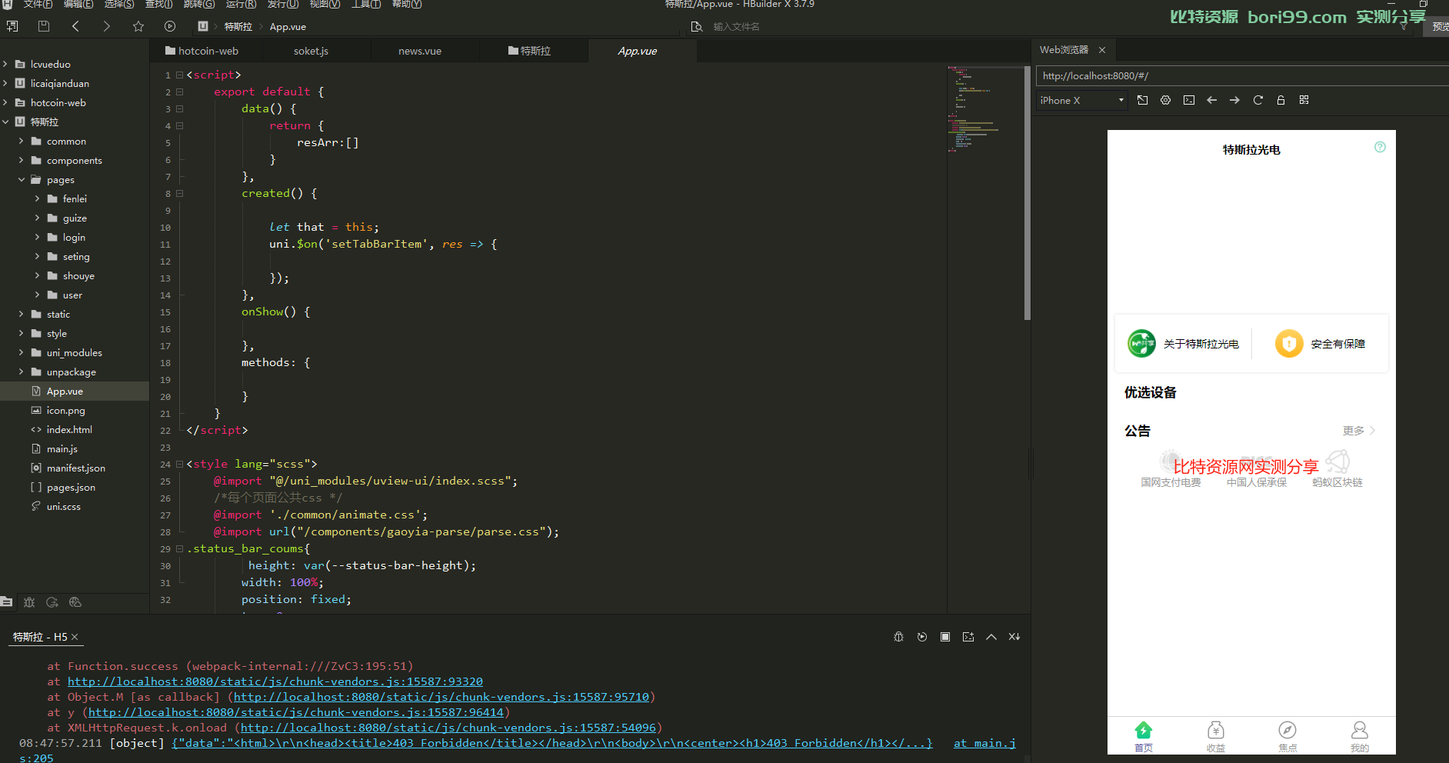Click browser back arrow in Web browser
1449x763 pixels.
click(x=1212, y=100)
